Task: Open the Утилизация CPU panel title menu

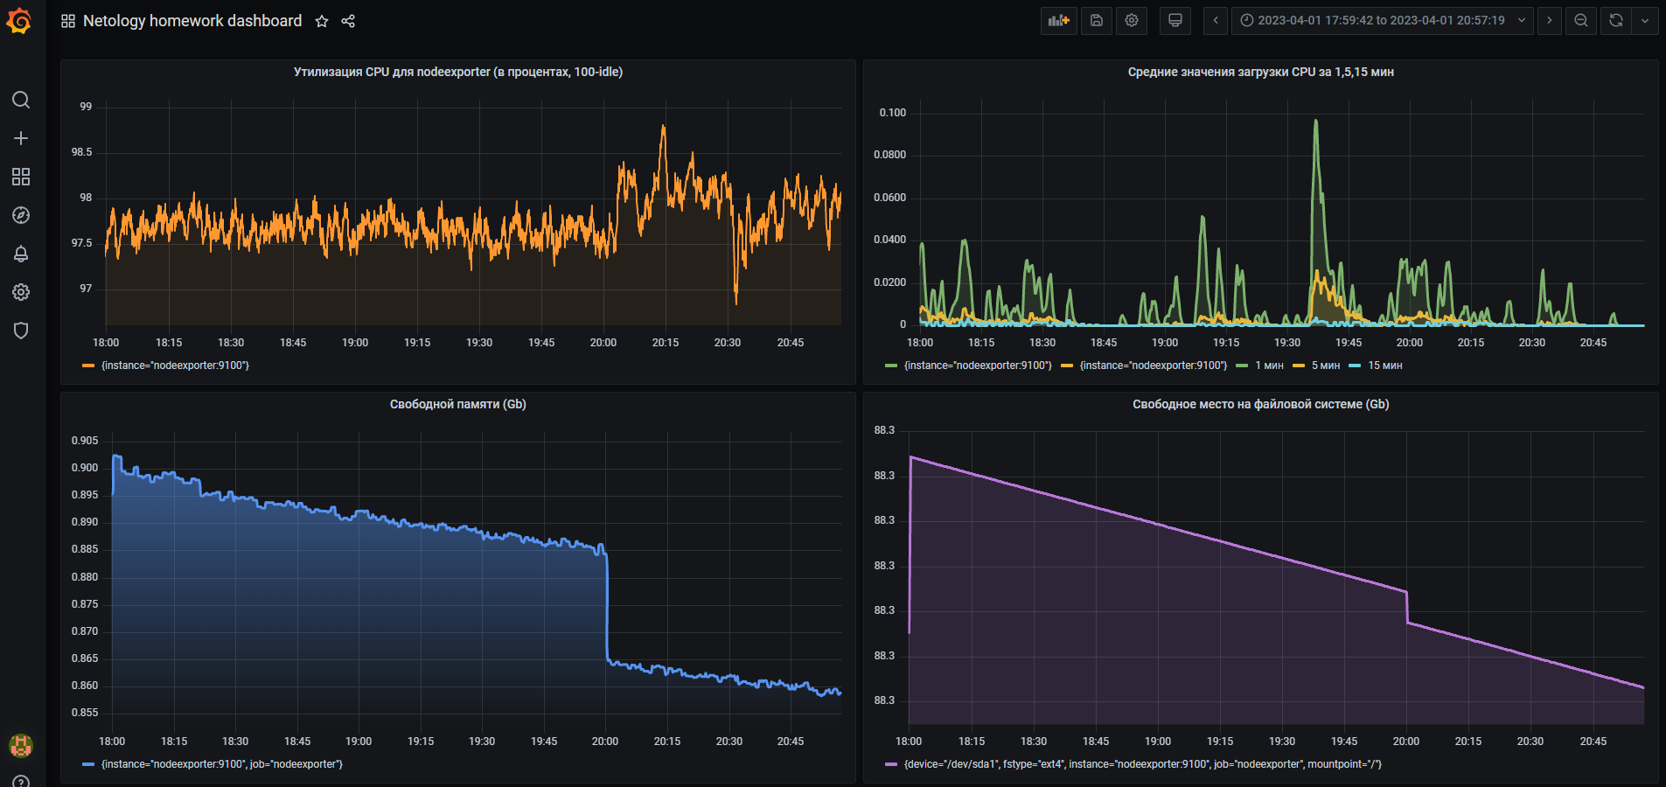Action: click(x=457, y=72)
